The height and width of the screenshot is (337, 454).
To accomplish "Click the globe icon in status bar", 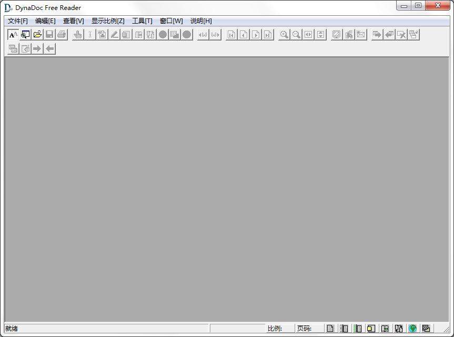I will (x=412, y=328).
